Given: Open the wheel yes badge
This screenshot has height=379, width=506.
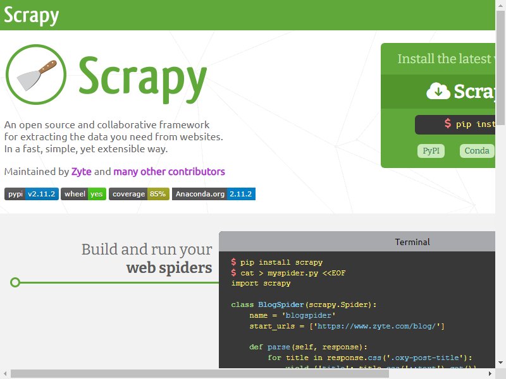Looking at the screenshot, I should [83, 194].
